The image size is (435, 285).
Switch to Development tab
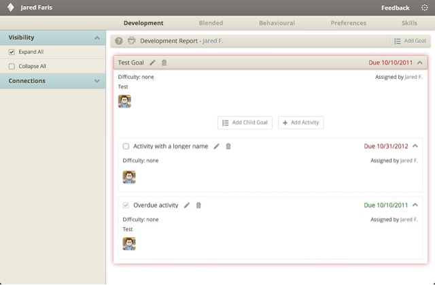point(143,23)
